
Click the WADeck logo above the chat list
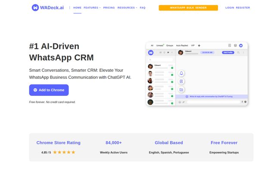click(x=151, y=52)
